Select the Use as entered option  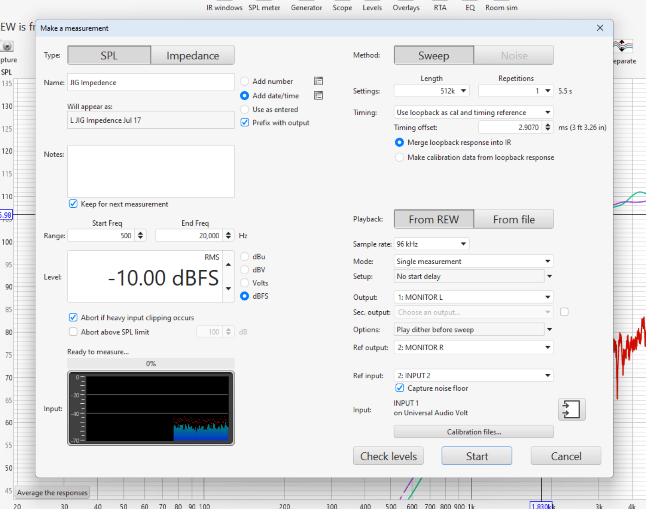244,110
